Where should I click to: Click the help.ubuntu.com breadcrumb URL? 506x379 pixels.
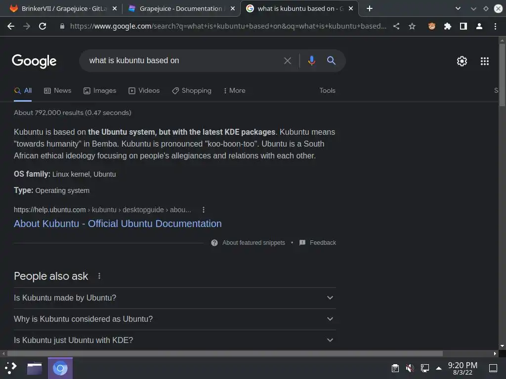(102, 210)
